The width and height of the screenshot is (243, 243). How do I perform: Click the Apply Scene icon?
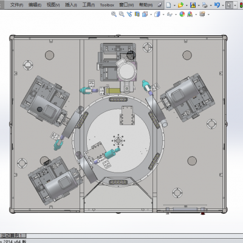click(x=190, y=14)
